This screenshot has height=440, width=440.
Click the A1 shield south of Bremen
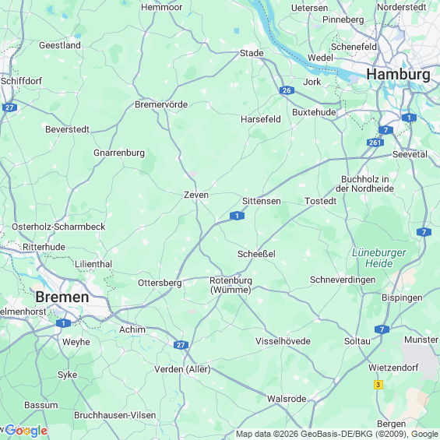tap(63, 323)
